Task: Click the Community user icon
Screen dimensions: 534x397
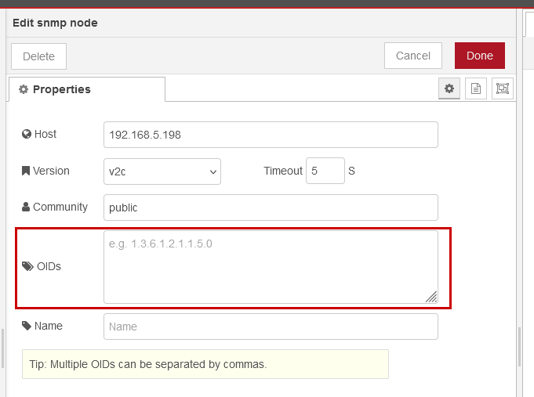Action: (x=26, y=207)
